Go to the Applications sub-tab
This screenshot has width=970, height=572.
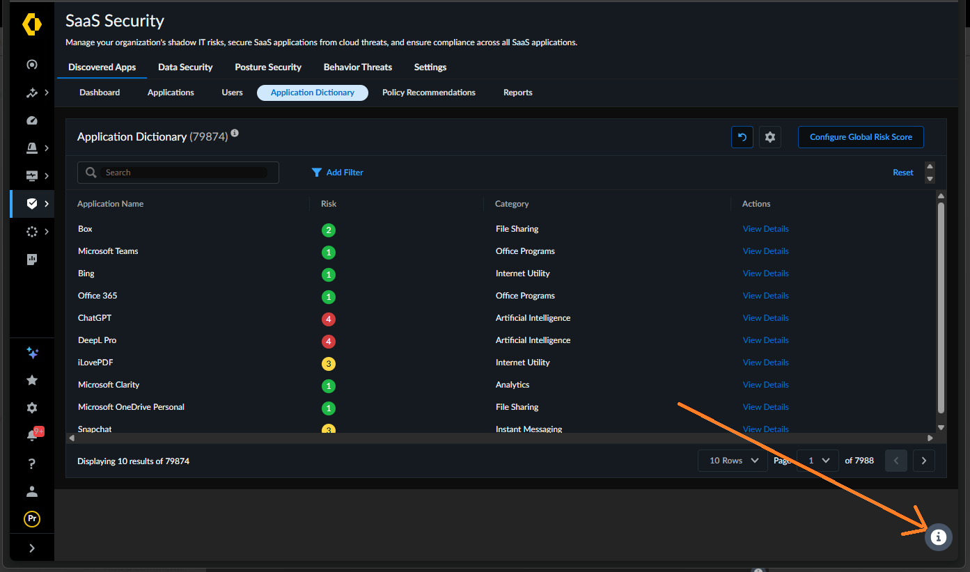[x=171, y=93]
